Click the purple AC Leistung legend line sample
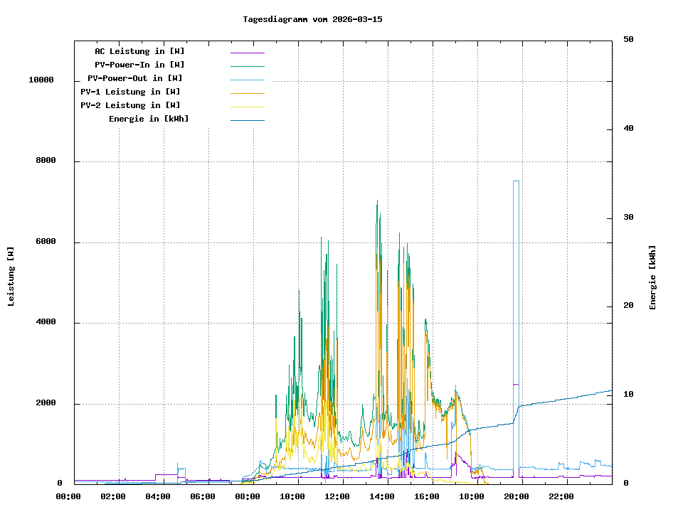This screenshot has width=683, height=512. [x=247, y=53]
